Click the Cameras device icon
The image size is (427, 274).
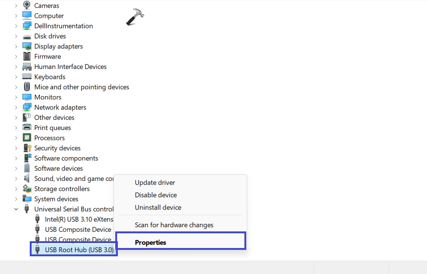pyautogui.click(x=27, y=5)
